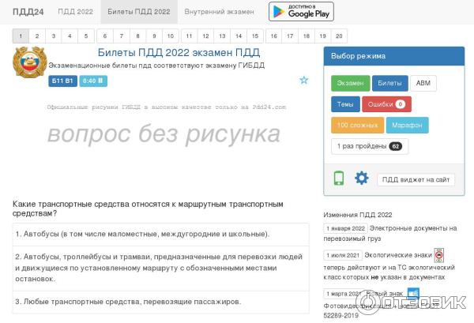Open the mobile phone version icon
Image resolution: width=474 pixels, height=323 pixels.
[339, 178]
